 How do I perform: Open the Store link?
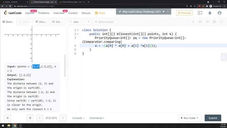[100, 13]
